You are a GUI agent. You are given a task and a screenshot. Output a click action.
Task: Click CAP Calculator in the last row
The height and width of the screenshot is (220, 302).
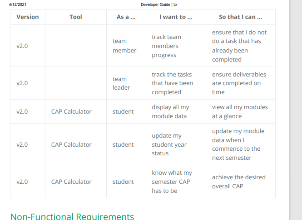point(71,182)
